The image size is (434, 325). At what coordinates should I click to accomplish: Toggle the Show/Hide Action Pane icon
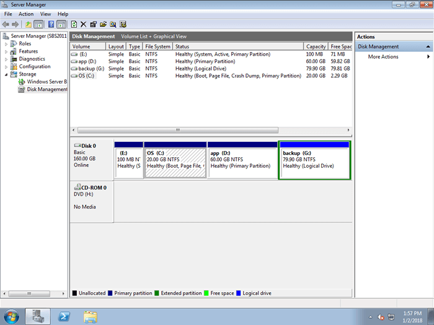point(61,24)
